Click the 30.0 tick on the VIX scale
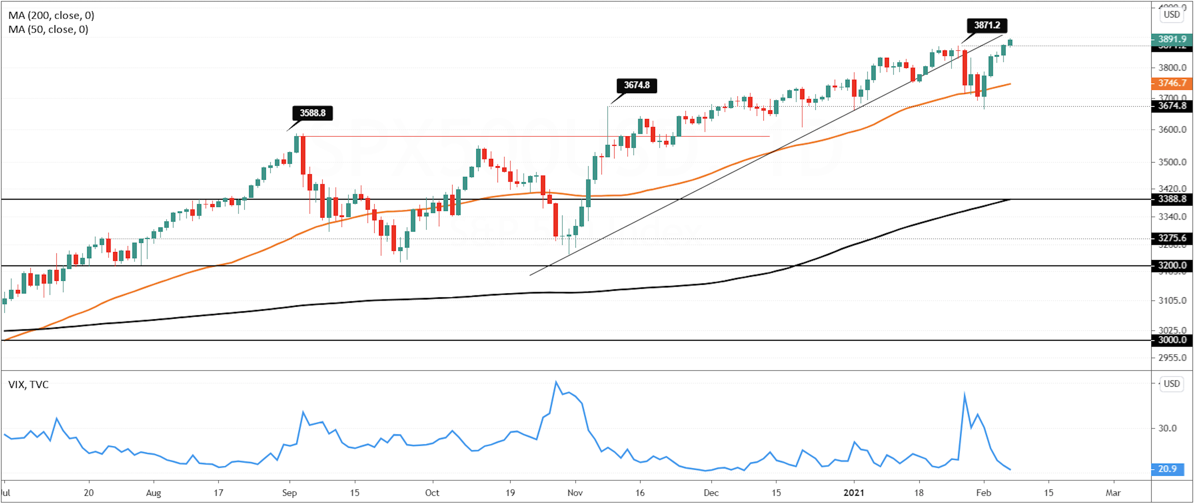This screenshot has height=504, width=1194. 1168,428
